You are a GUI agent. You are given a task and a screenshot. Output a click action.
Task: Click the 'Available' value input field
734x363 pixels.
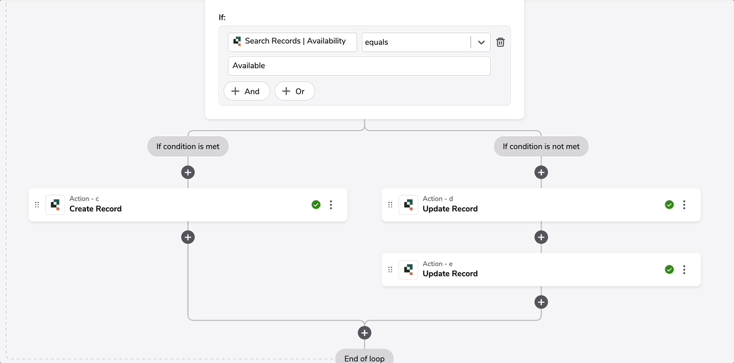359,66
